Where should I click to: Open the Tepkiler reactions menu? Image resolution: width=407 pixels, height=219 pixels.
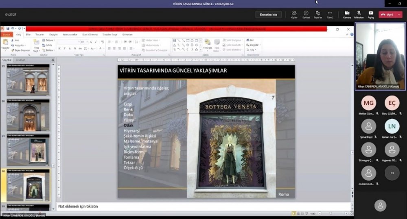(x=318, y=15)
